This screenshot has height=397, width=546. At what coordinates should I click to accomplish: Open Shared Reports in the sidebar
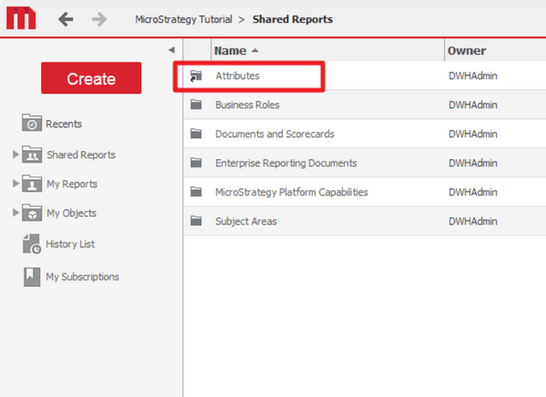[x=81, y=154]
